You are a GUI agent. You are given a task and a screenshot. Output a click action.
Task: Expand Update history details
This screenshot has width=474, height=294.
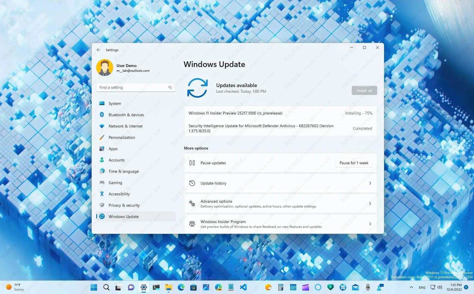coord(370,183)
